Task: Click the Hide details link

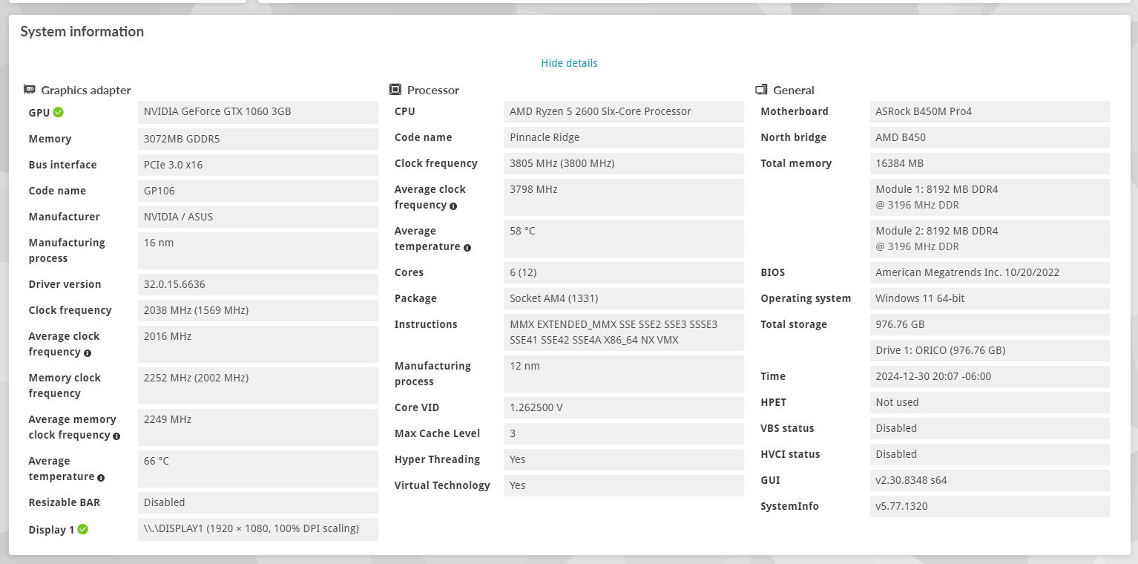Action: click(x=569, y=63)
